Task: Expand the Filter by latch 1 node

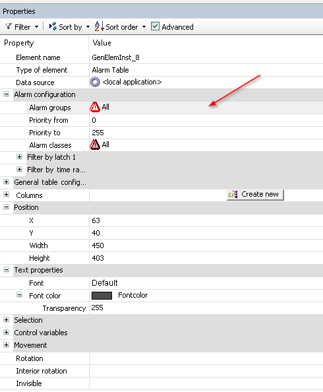Action: coord(19,157)
